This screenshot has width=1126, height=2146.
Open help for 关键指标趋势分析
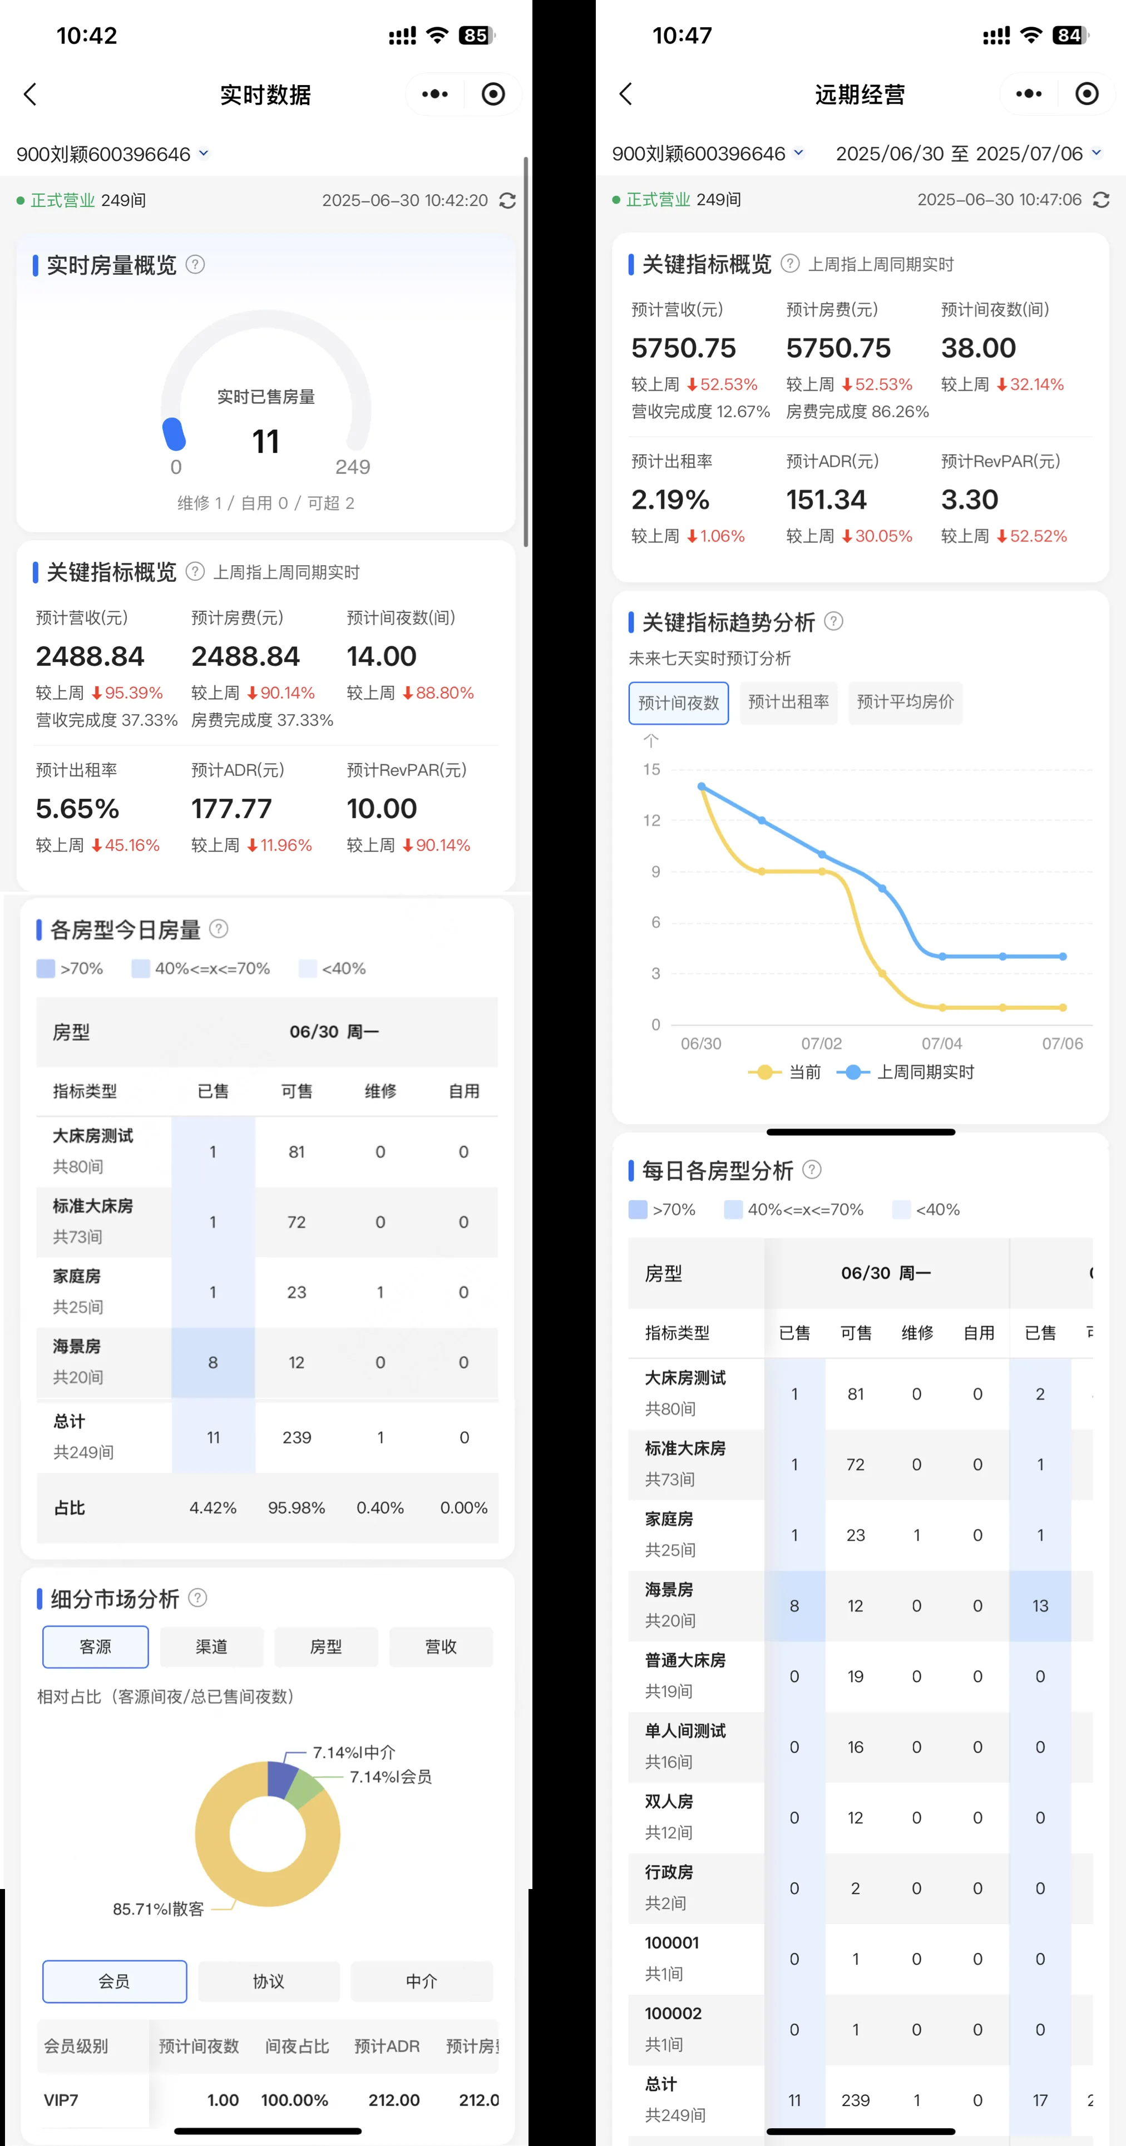(x=833, y=621)
